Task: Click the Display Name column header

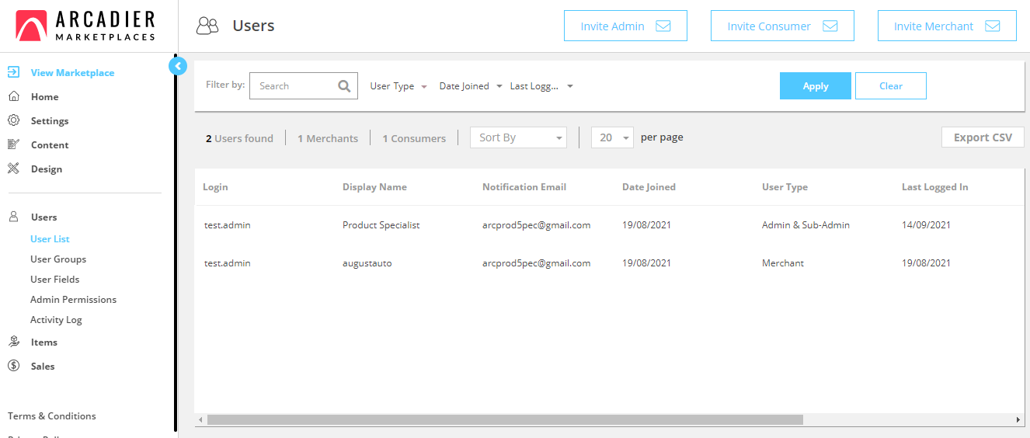Action: coord(374,187)
